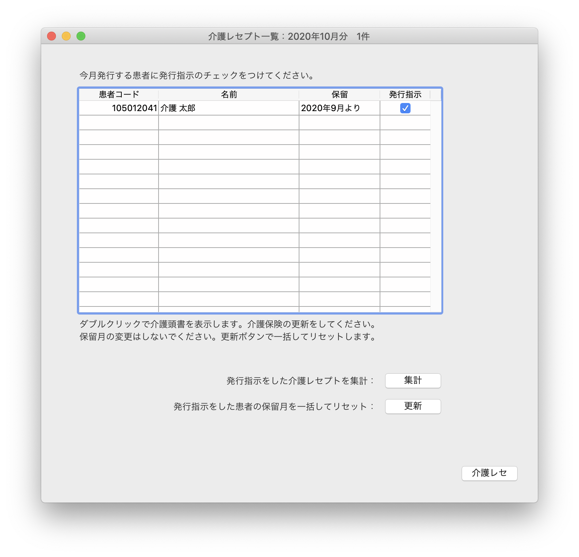Select the 保留 column header
This screenshot has width=579, height=557.
339,95
